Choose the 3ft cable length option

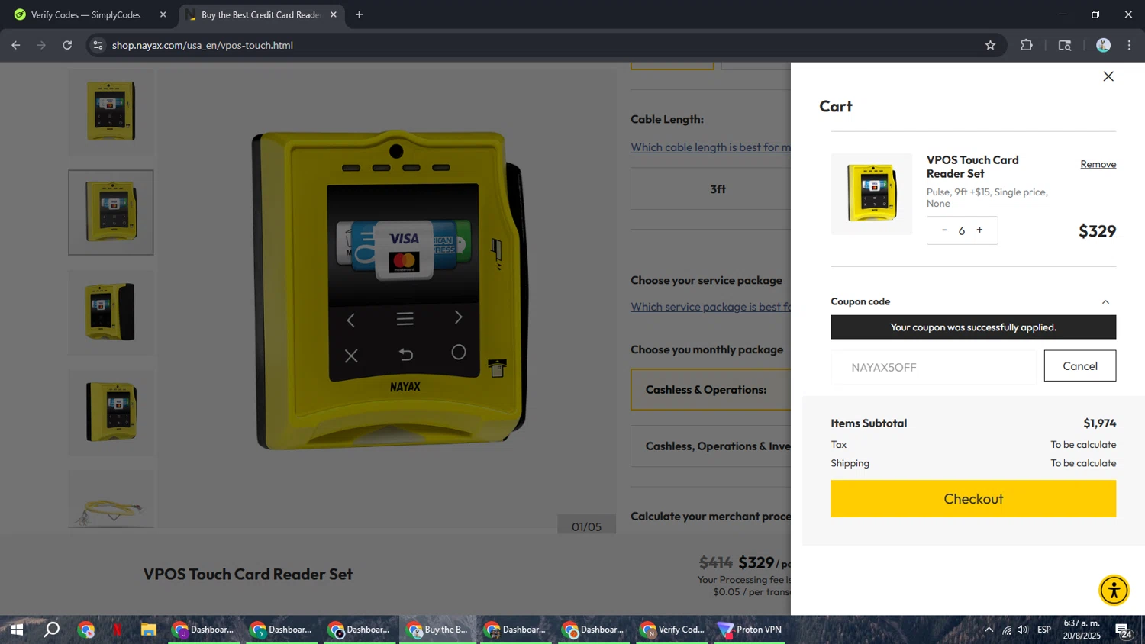(x=711, y=188)
